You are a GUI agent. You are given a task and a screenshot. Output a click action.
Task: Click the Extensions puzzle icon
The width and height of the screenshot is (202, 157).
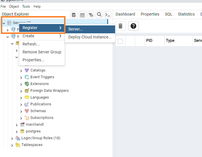pos(27,84)
